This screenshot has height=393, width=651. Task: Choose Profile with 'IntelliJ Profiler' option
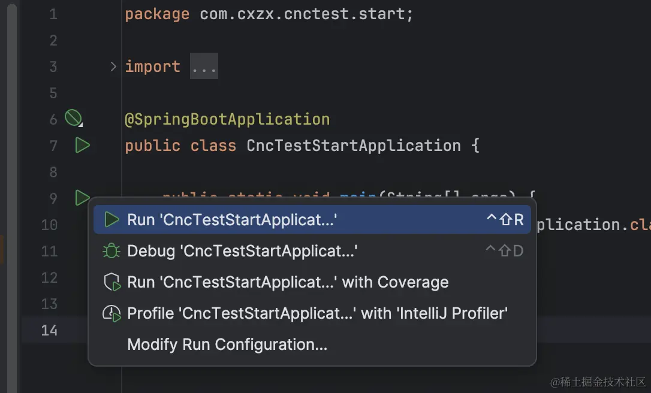pyautogui.click(x=317, y=313)
